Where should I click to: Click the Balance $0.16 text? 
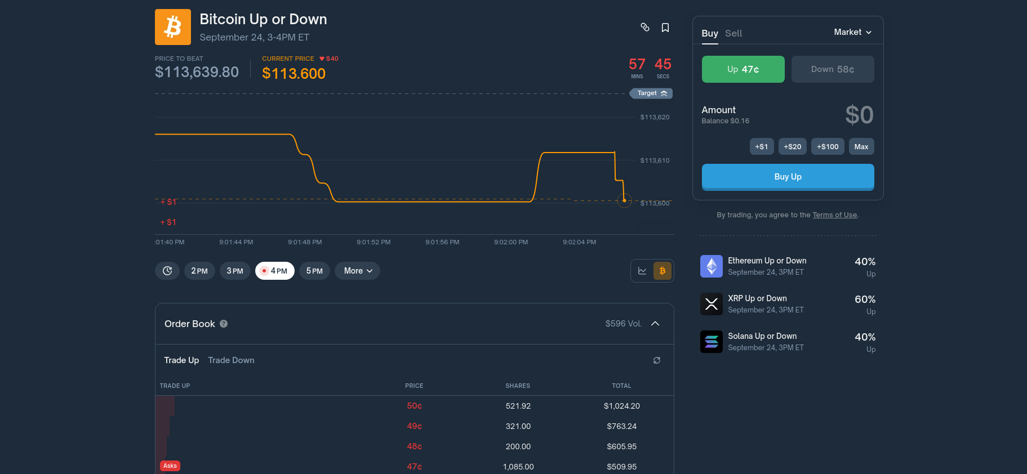(x=726, y=121)
